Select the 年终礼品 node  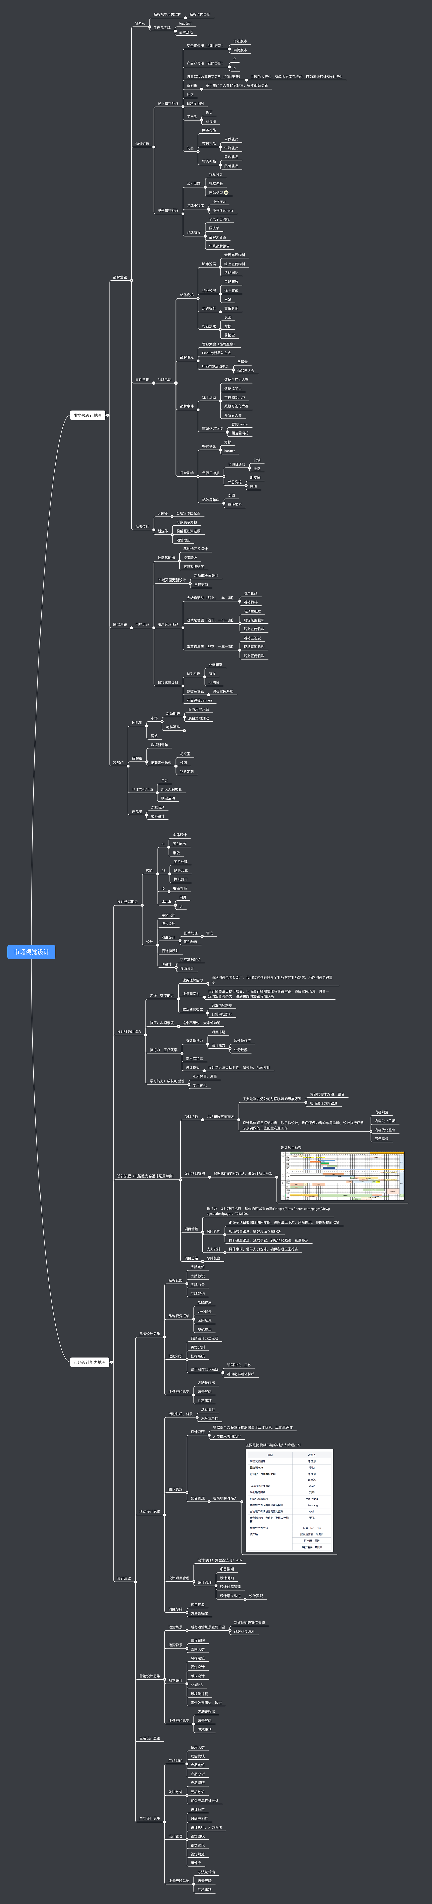click(232, 148)
